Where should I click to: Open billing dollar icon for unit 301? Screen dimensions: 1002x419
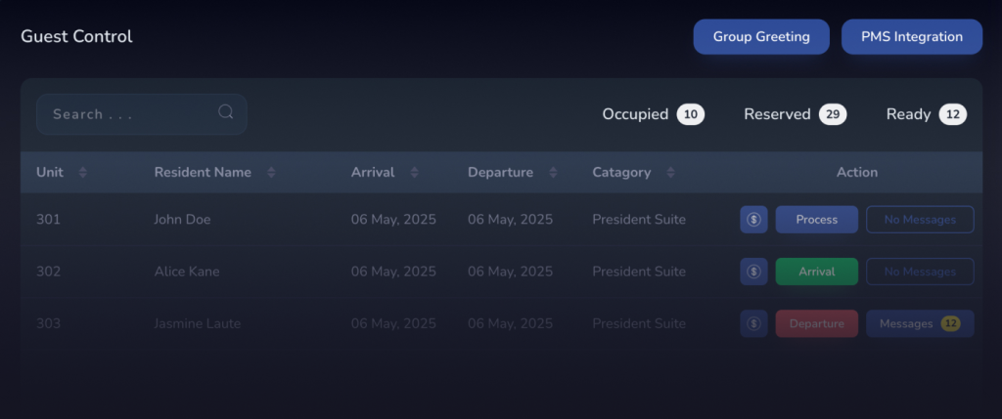(754, 220)
